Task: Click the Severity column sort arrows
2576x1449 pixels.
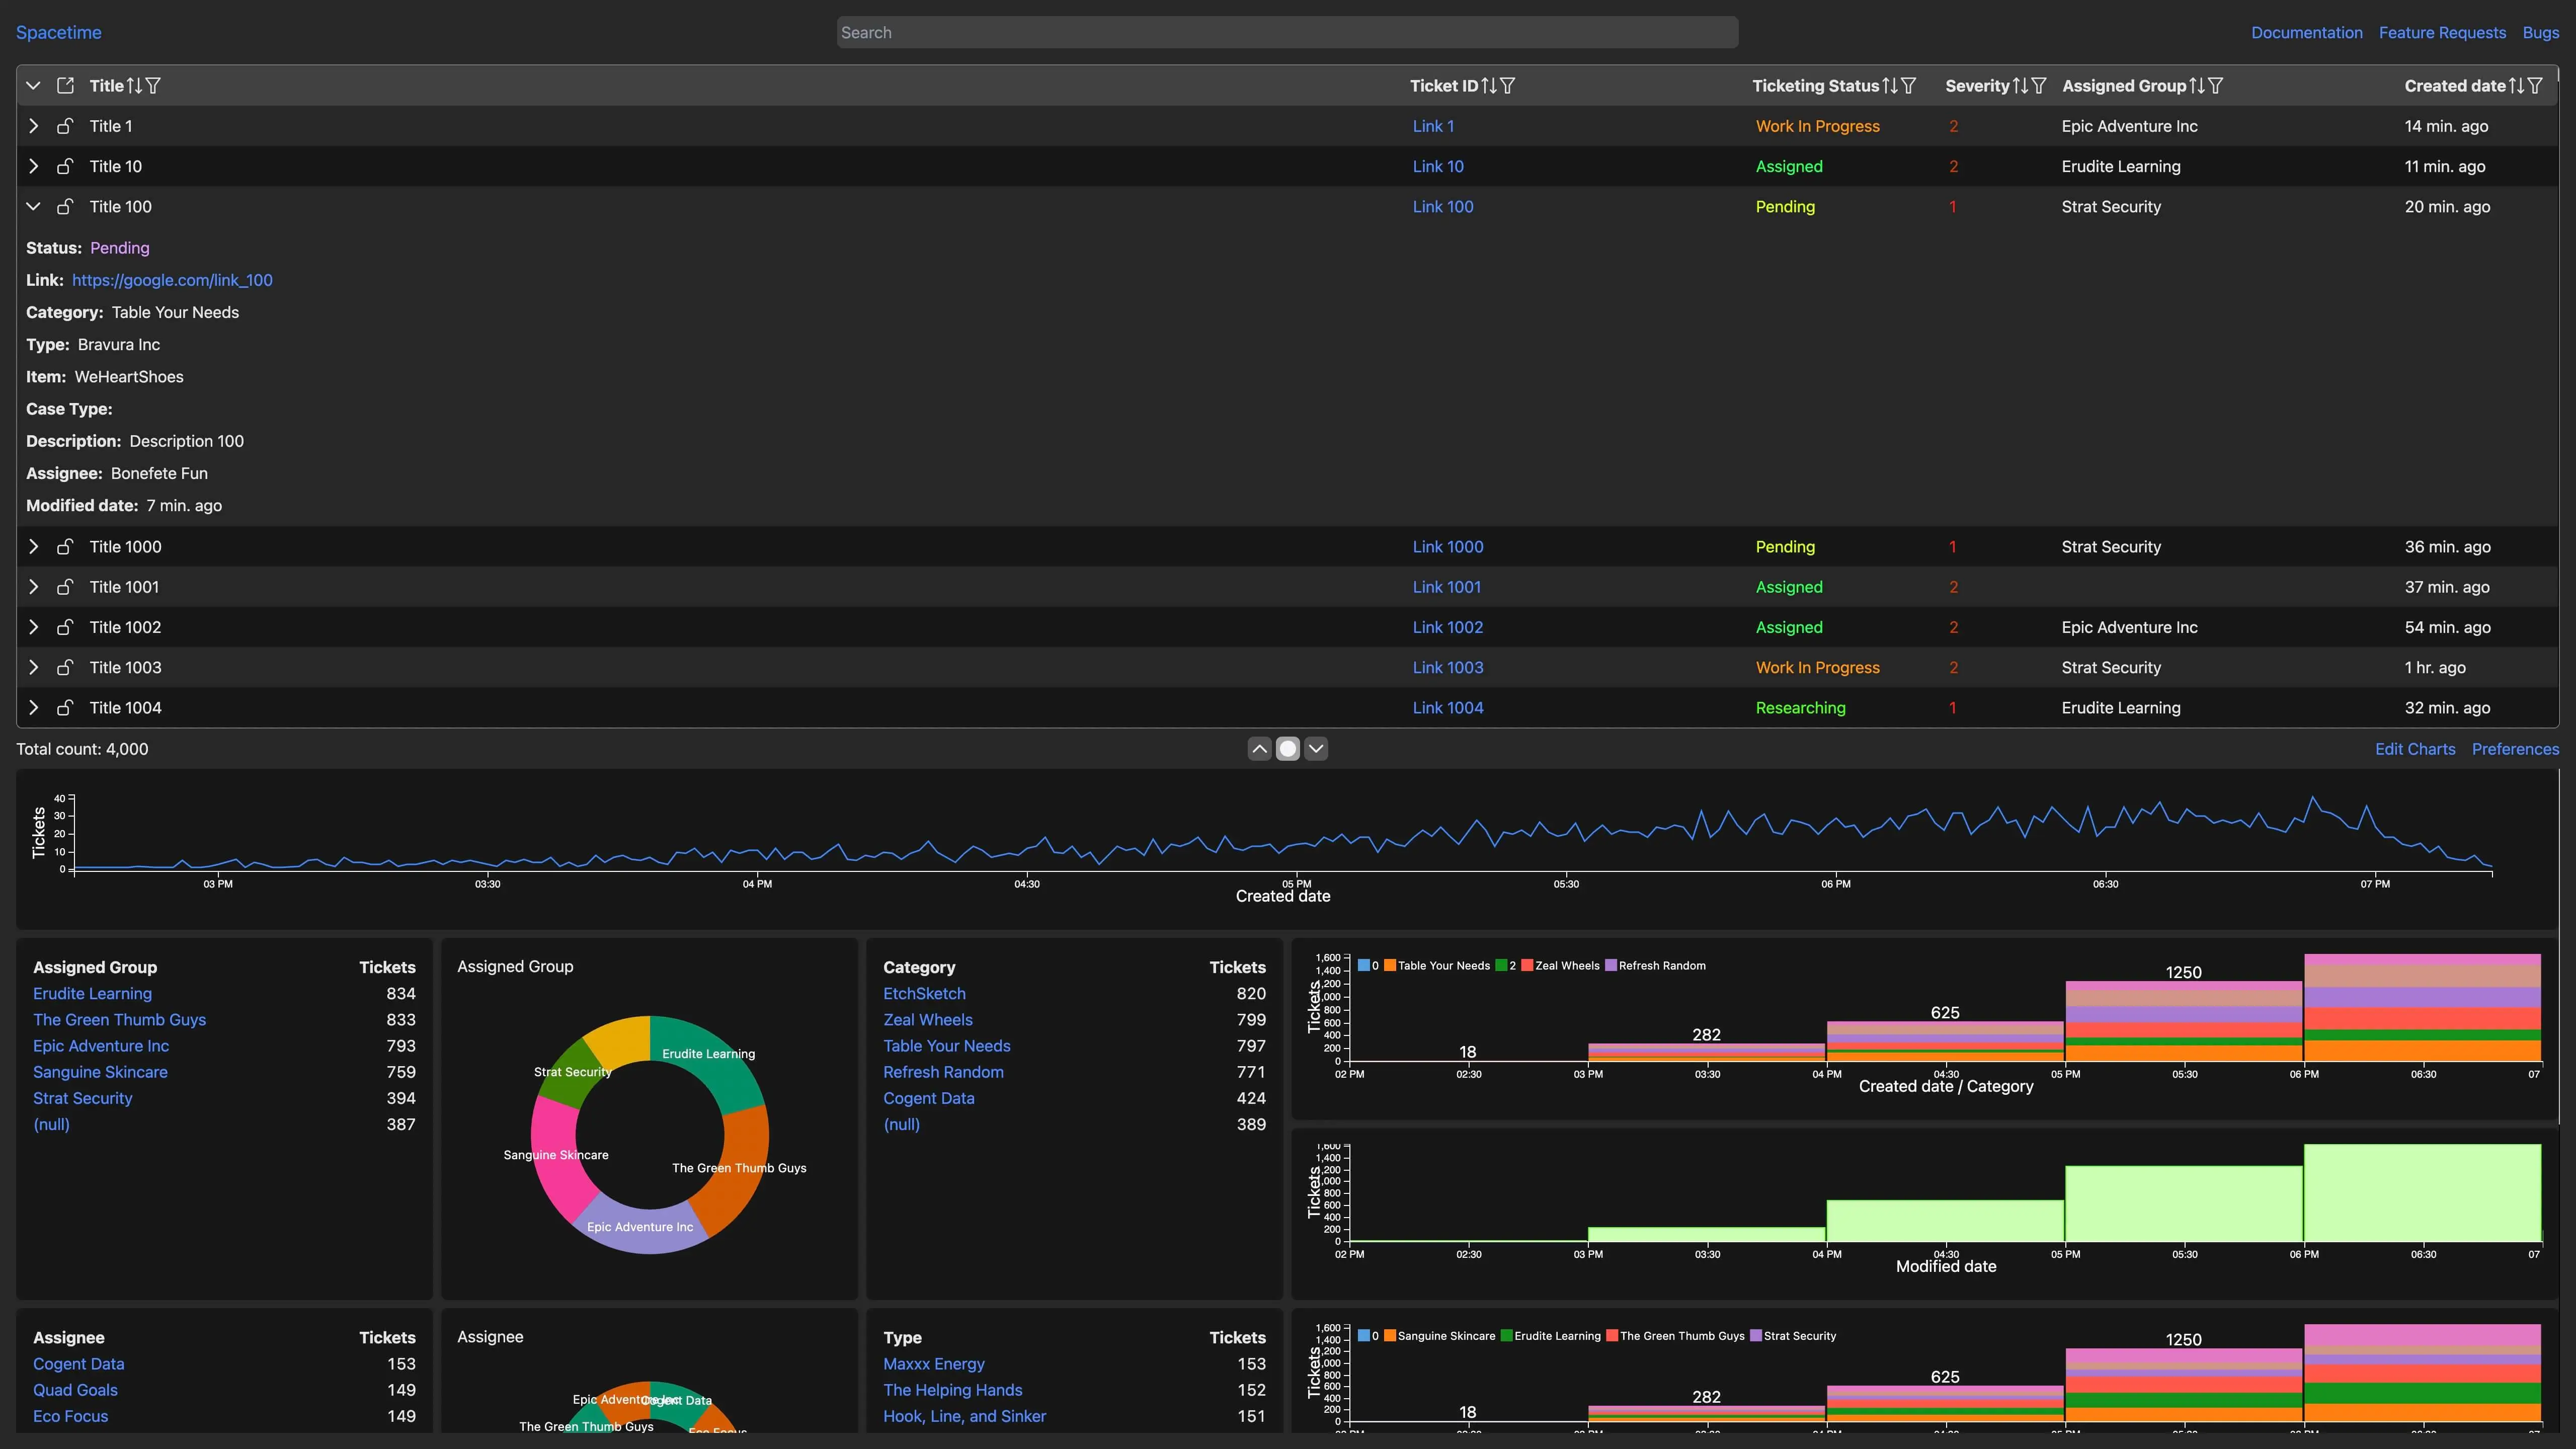Action: click(2020, 86)
